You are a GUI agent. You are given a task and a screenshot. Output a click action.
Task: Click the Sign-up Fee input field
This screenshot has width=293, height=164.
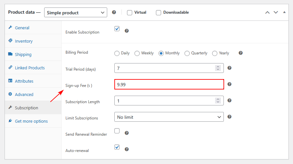tap(169, 84)
